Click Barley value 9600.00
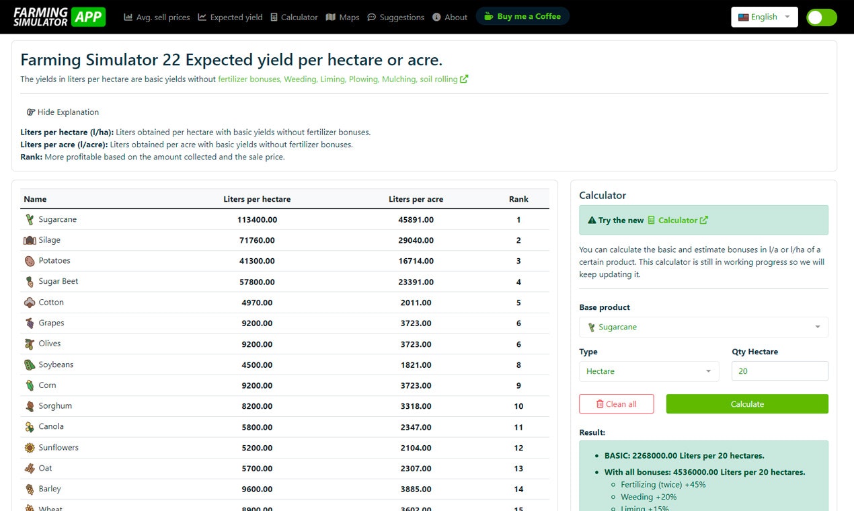The height and width of the screenshot is (511, 854). point(257,489)
